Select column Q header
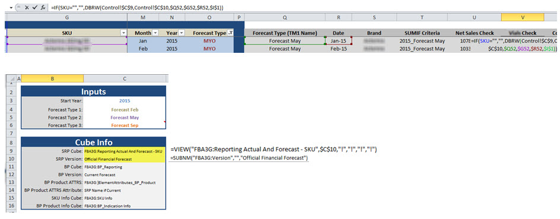Screen dimensions: 560x219 pos(285,17)
